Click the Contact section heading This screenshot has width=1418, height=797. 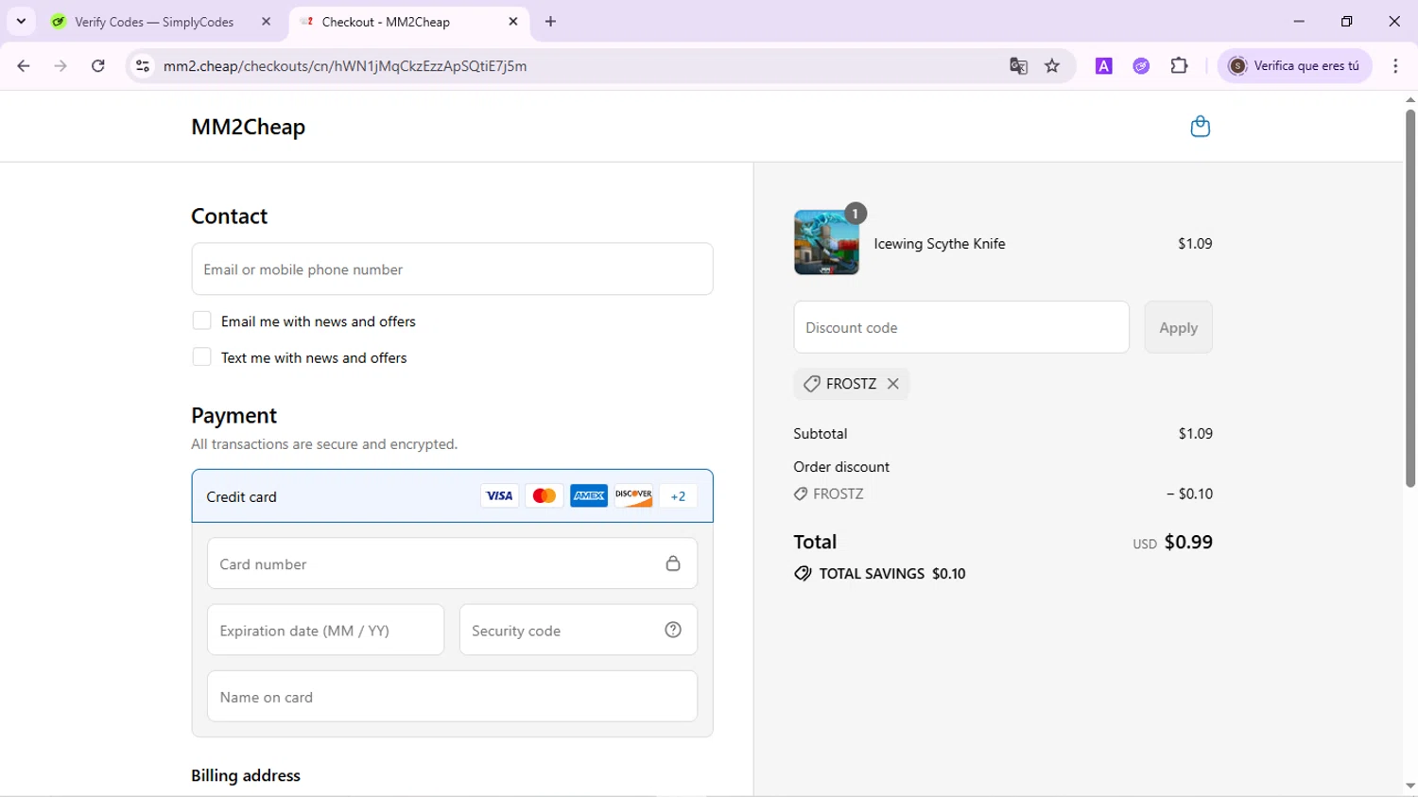[229, 217]
